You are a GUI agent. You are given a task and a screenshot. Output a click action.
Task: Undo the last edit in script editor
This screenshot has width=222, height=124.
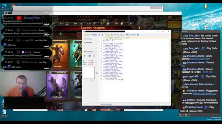tap(99, 35)
